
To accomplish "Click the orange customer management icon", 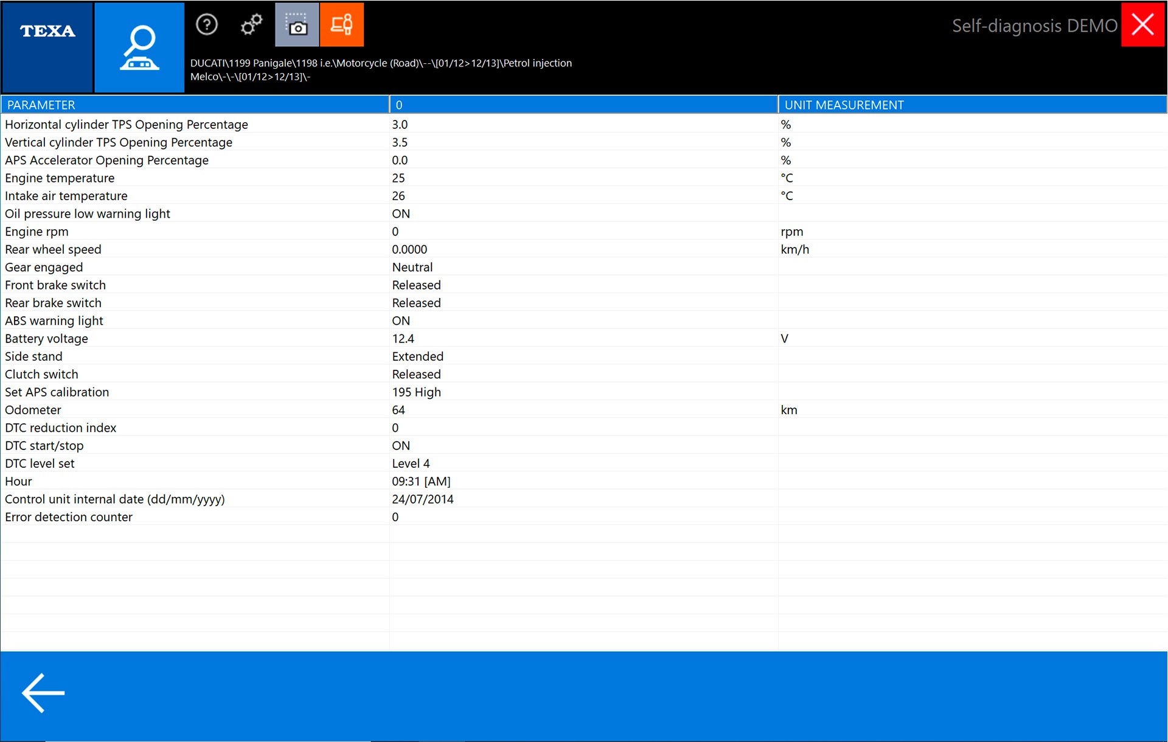I will coord(342,25).
